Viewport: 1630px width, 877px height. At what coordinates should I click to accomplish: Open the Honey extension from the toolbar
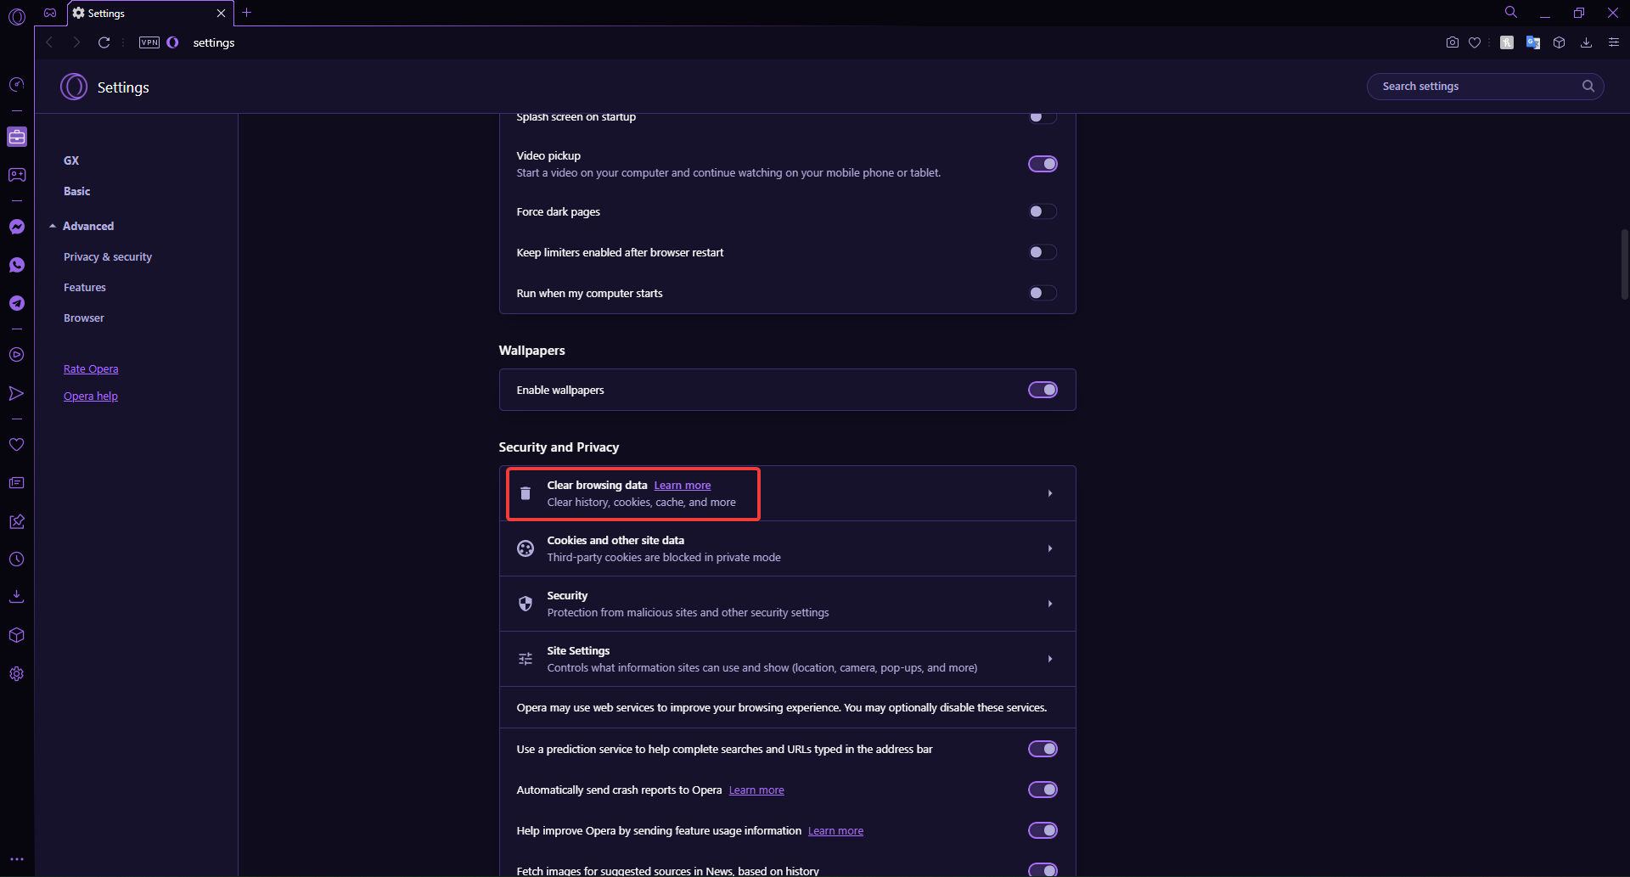click(x=1507, y=42)
